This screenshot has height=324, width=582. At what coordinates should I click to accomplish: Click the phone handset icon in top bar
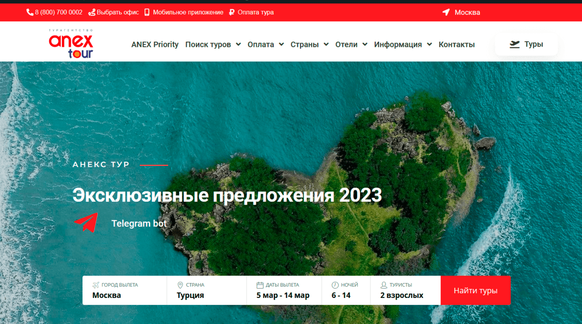point(29,12)
